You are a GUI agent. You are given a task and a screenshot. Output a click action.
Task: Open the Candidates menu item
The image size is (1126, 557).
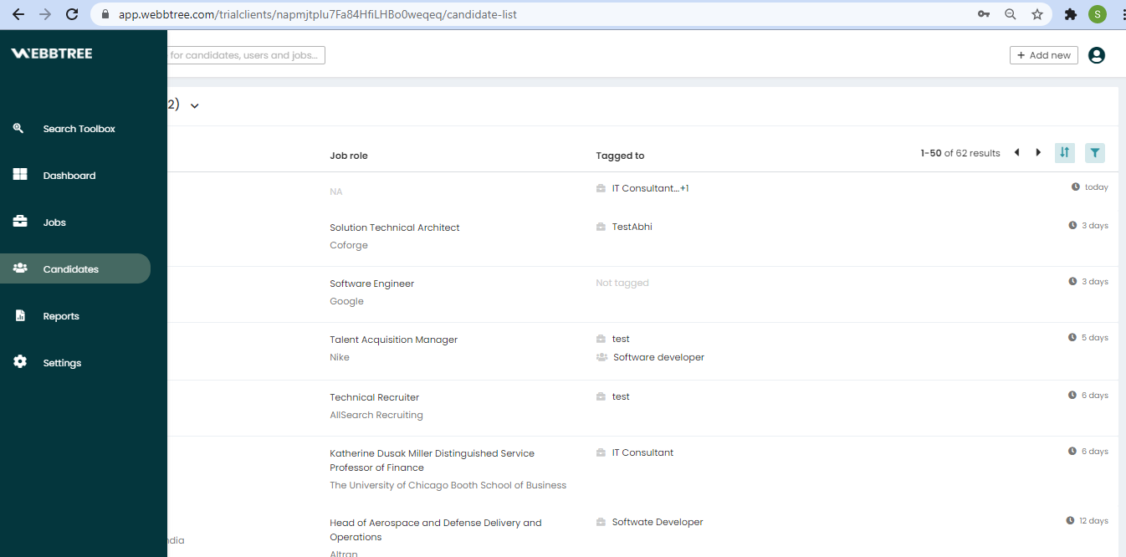[x=71, y=268]
